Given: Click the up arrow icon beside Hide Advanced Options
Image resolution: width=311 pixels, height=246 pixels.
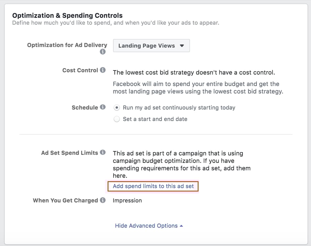Looking at the screenshot, I should [x=181, y=226].
